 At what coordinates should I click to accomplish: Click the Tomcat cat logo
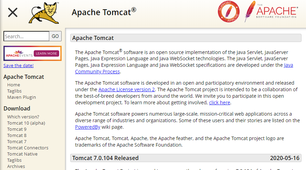point(44,13)
